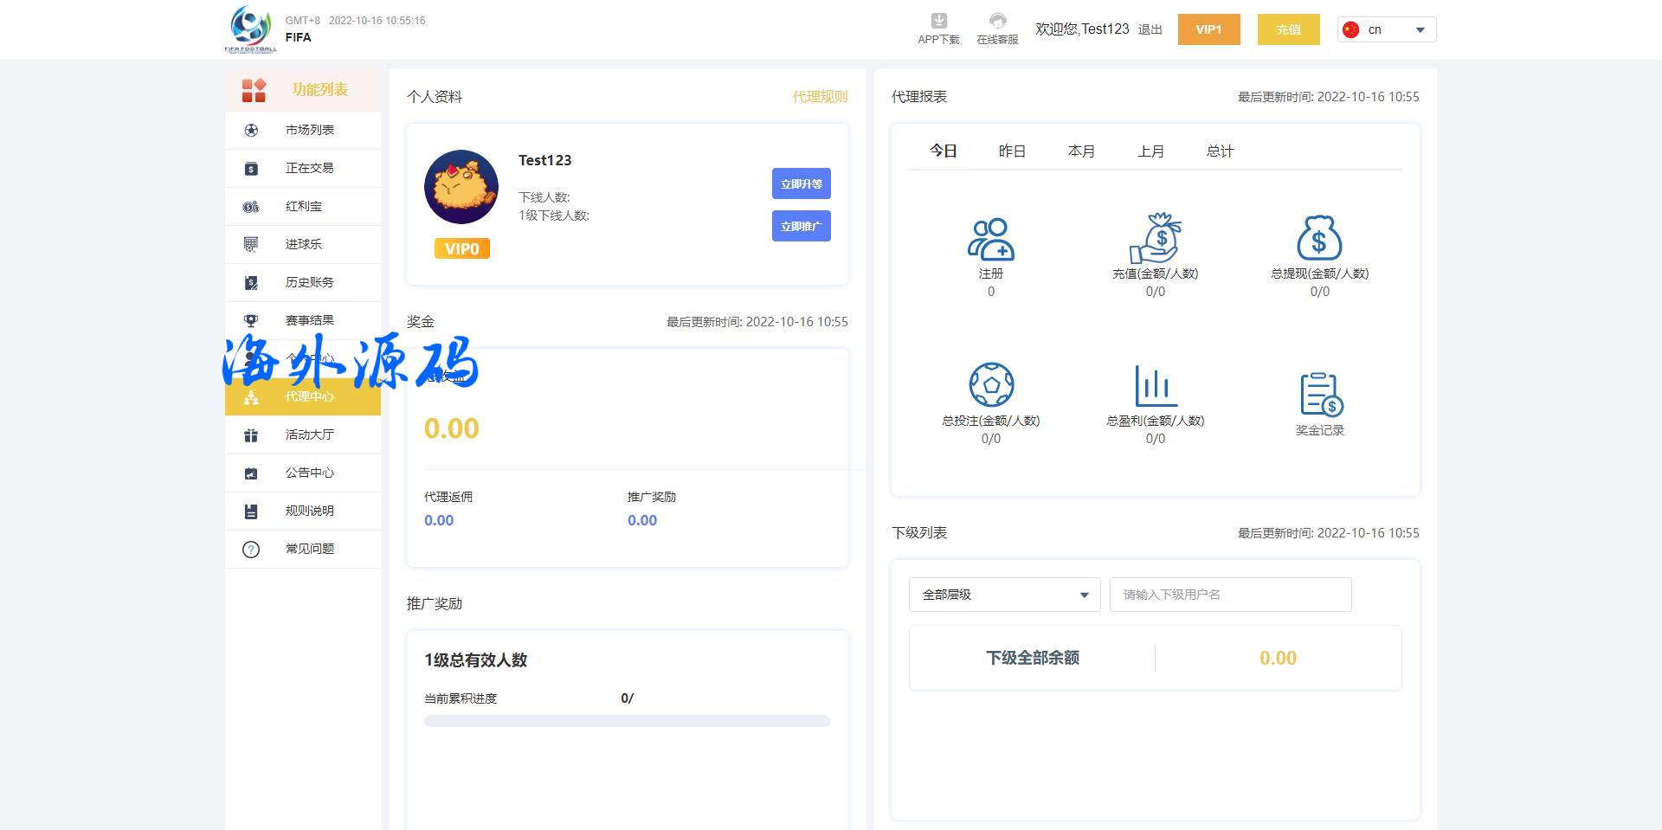The image size is (1662, 830).
Task: Focus the 请输入下级用户名 search field
Action: [x=1230, y=595]
